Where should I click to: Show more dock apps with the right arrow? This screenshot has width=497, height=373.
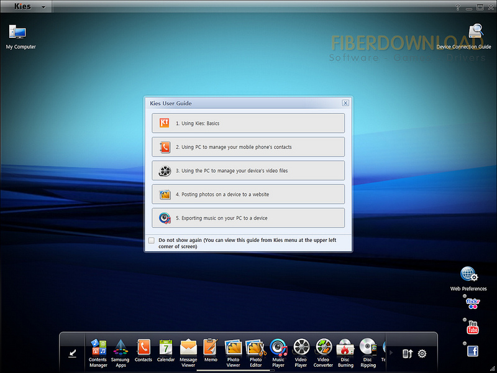tap(391, 352)
